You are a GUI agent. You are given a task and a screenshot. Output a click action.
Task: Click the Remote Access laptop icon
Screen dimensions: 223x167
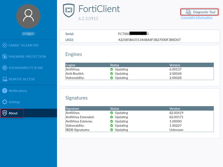(5, 79)
